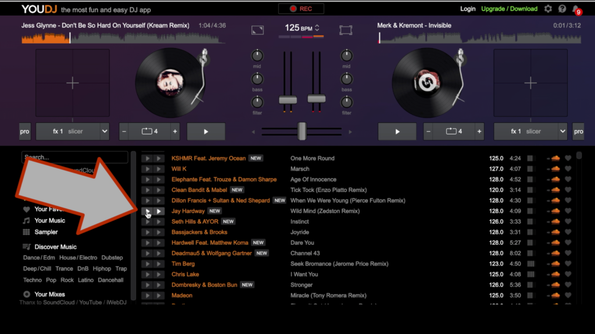Seek in the left deck waveform

124,38
